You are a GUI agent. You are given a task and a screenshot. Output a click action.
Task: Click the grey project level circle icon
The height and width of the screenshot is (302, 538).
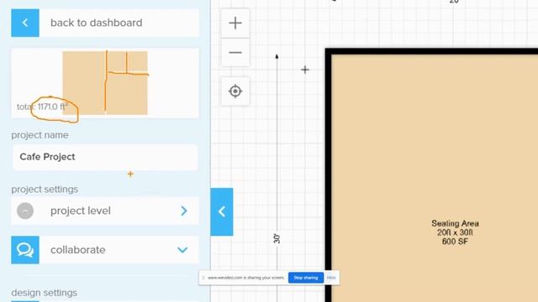click(25, 211)
